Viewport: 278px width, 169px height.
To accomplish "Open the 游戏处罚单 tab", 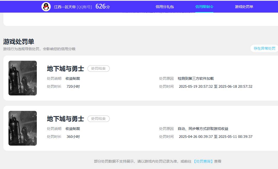I will coord(244,6).
